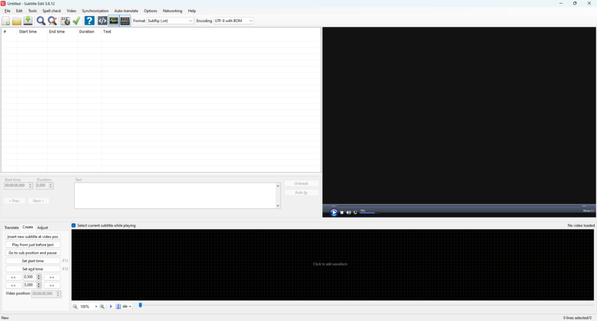
Task: Switch to the Translate tab
Action: 12,228
